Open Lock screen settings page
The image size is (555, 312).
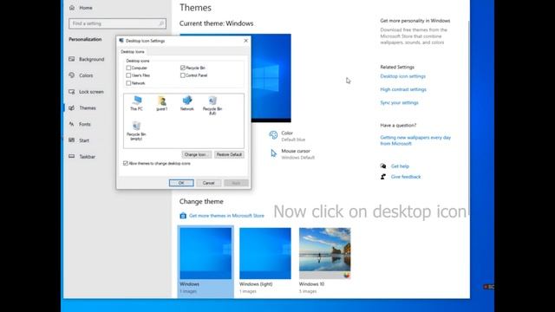point(91,92)
